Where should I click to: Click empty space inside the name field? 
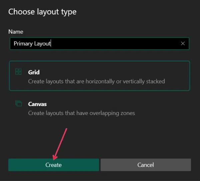(117, 44)
